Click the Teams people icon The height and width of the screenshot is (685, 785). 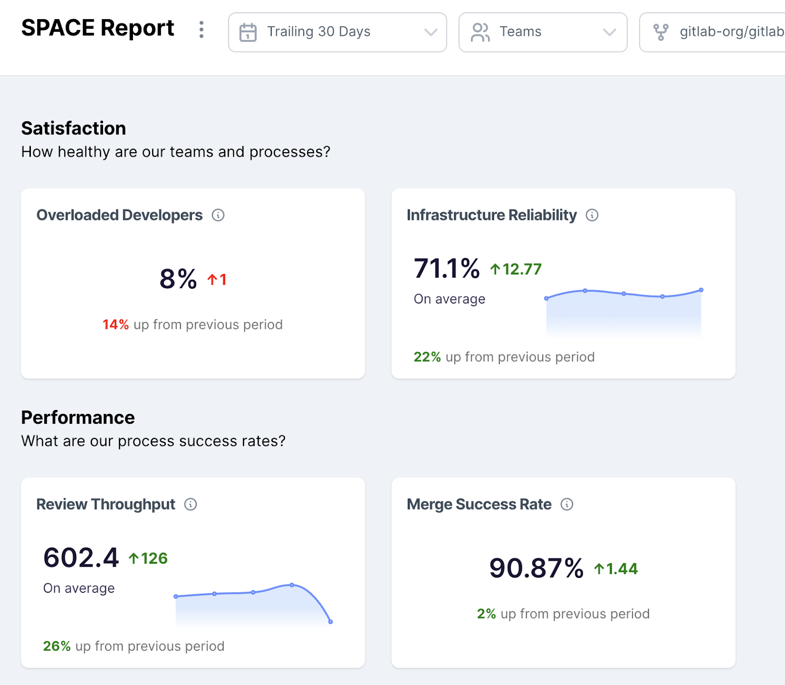tap(480, 32)
